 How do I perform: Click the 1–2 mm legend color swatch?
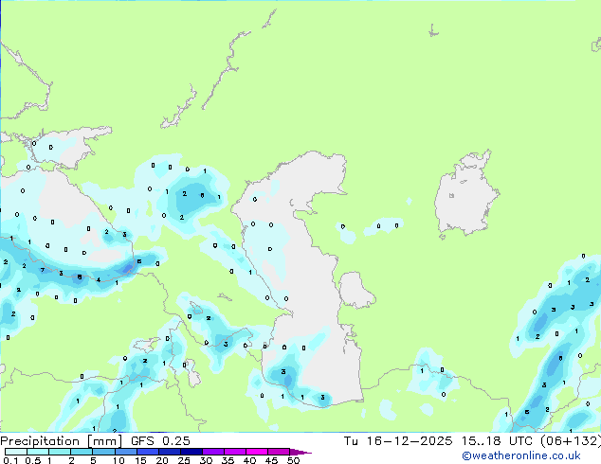[x=60, y=452]
